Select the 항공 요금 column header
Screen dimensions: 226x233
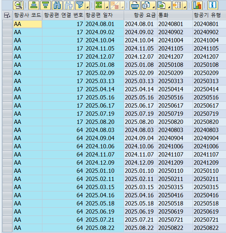tap(140, 15)
